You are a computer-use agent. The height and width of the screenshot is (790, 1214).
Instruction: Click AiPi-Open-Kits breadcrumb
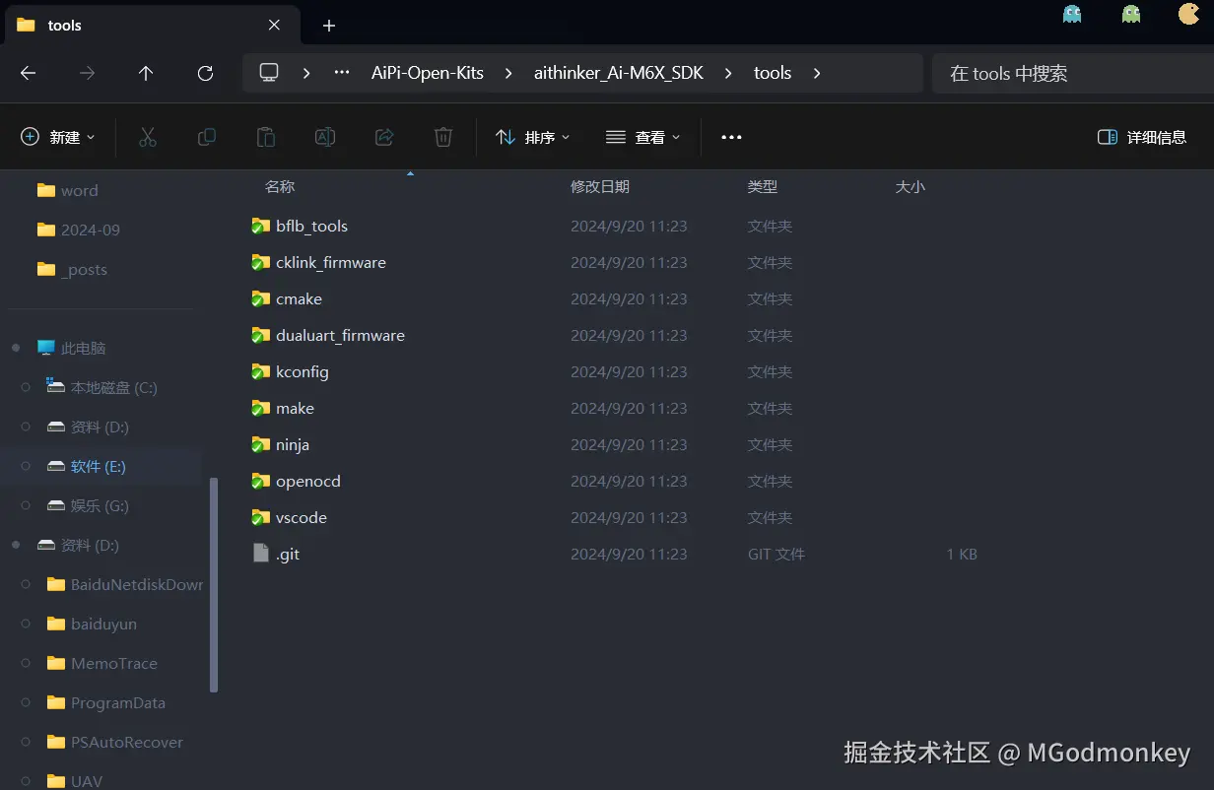(x=428, y=73)
